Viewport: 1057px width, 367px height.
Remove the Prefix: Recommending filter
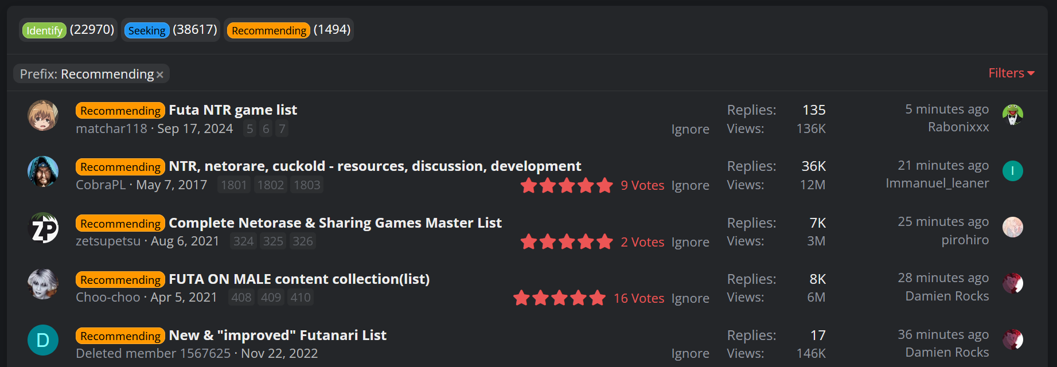tap(160, 75)
